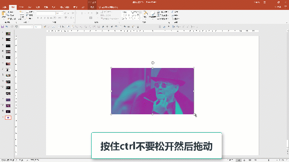The image size is (289, 162).
Task: Switch to Picture Tools Format tab
Action: coord(92,7)
